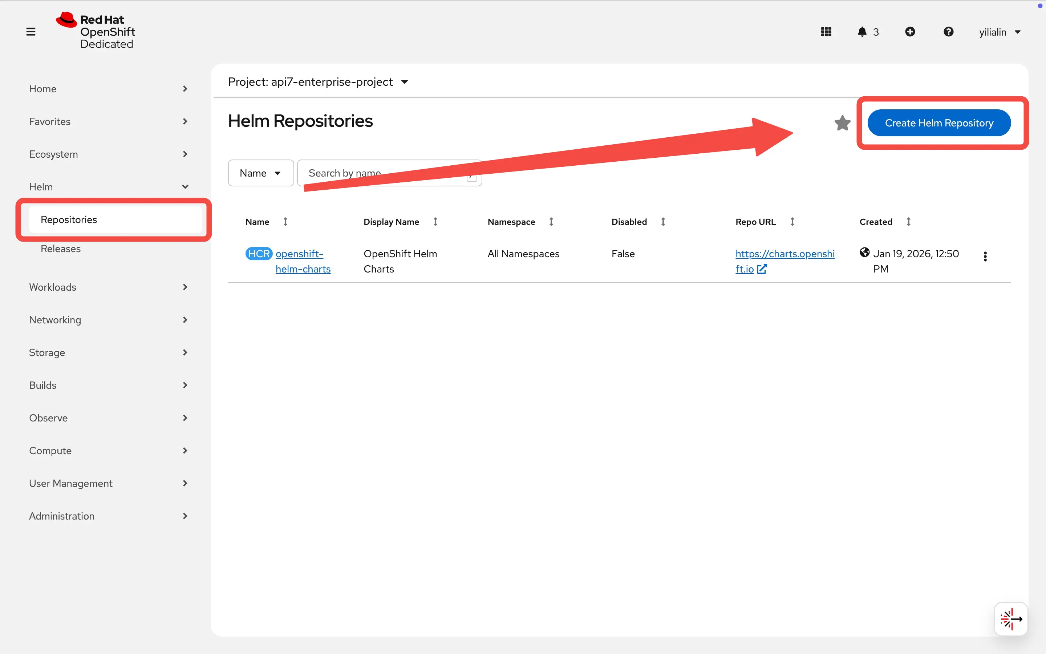1046x654 pixels.
Task: Switch to the Releases tab
Action: click(61, 248)
